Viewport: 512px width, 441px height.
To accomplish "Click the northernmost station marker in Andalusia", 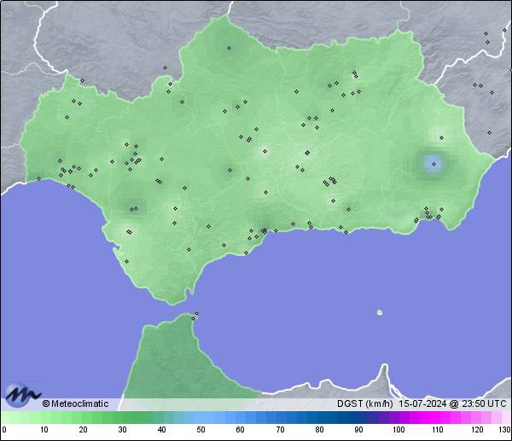I will click(229, 48).
